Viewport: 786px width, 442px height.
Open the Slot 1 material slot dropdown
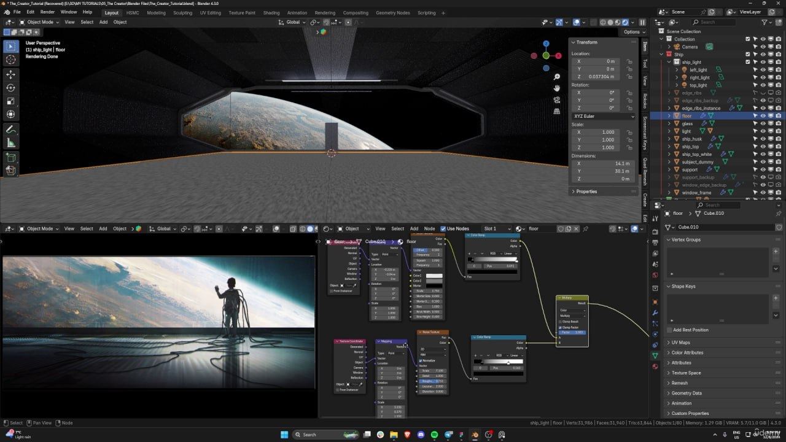(497, 229)
